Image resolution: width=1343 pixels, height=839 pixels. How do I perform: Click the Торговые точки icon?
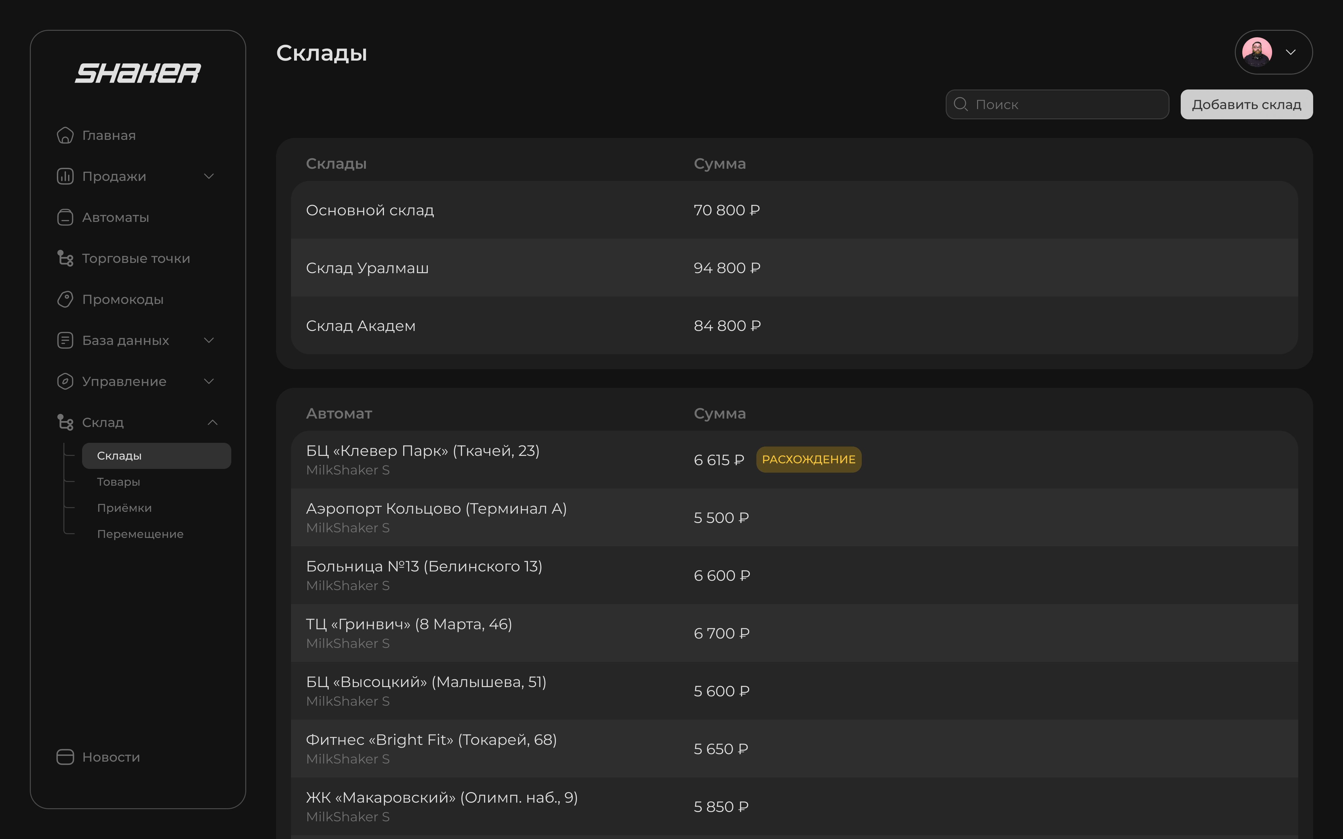(x=65, y=259)
